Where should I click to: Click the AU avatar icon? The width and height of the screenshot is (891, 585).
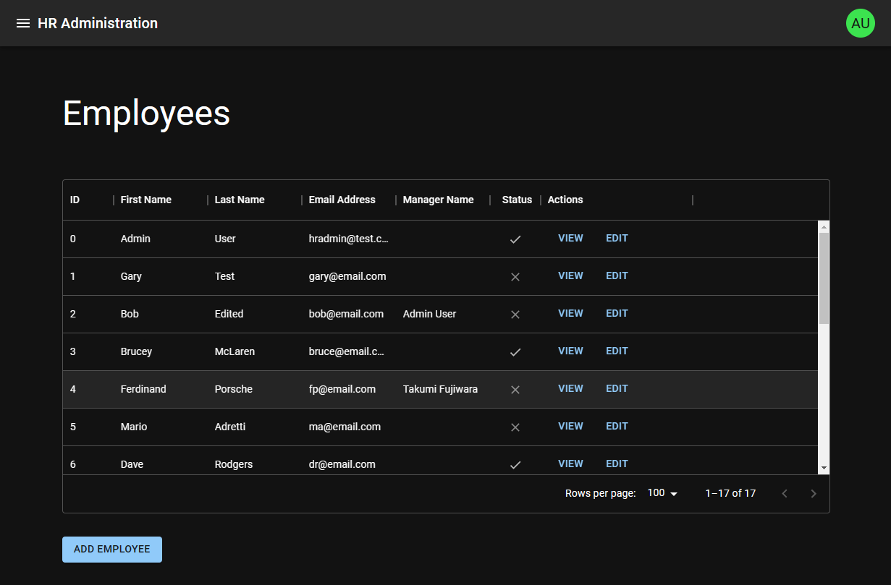pos(860,22)
